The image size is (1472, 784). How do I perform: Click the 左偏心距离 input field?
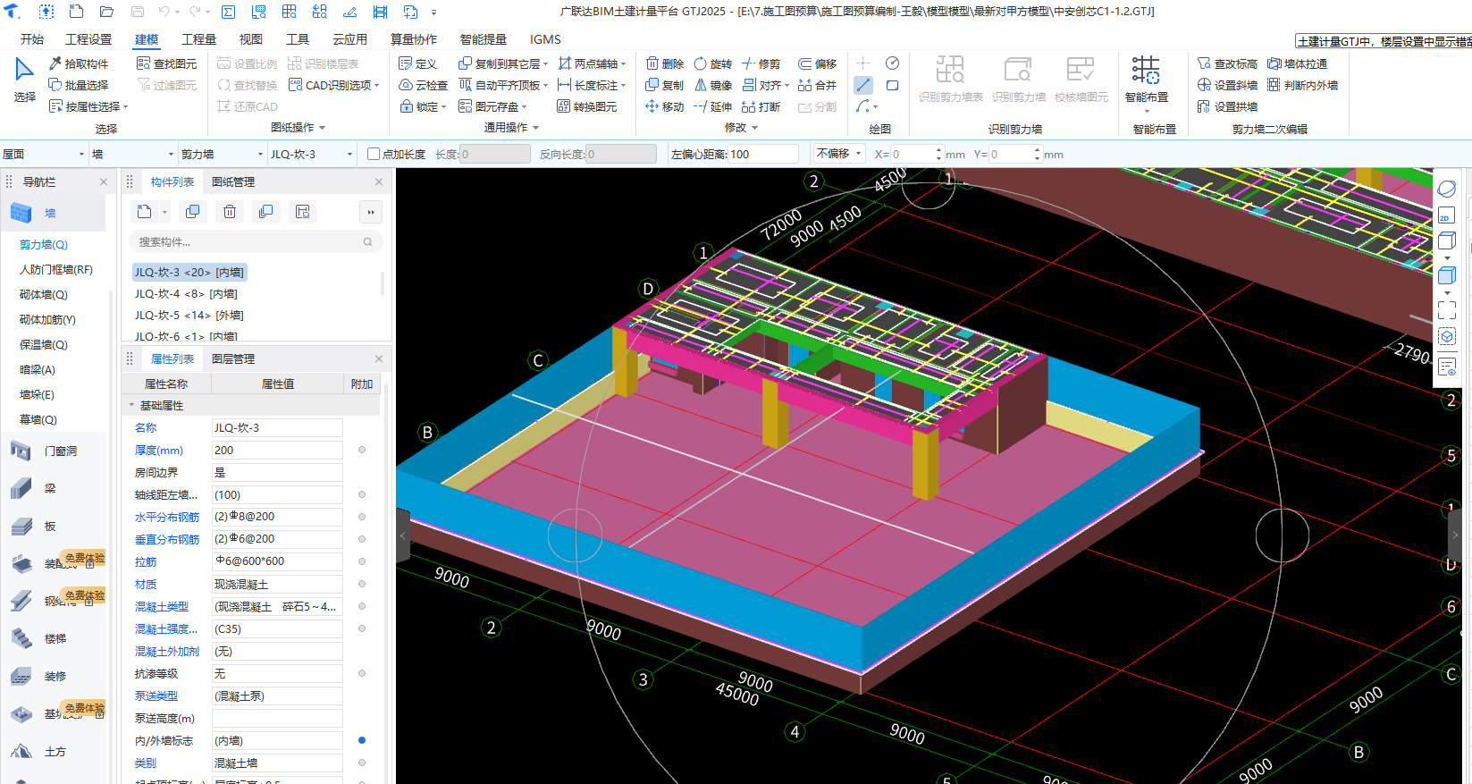coord(763,154)
